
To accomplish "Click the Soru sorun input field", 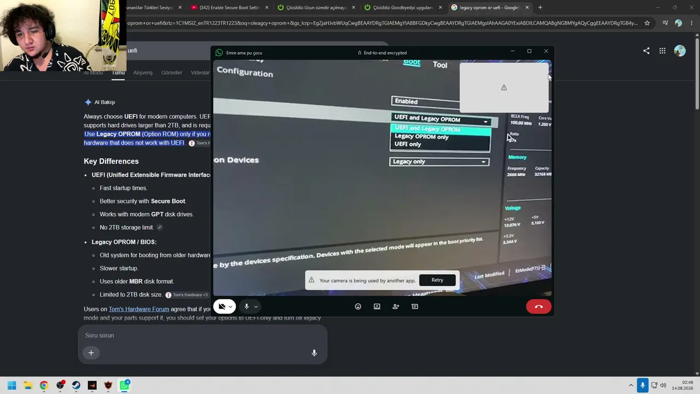I will point(202,335).
